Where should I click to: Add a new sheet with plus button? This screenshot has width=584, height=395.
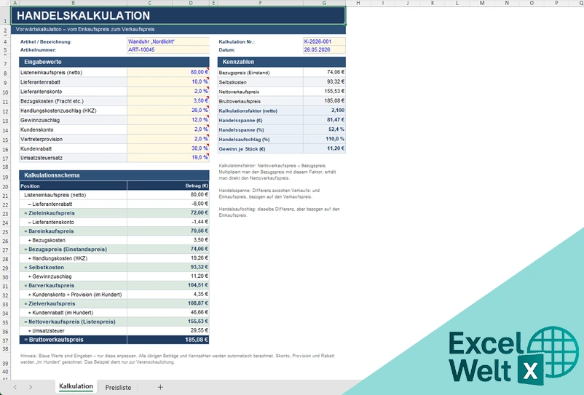(x=160, y=387)
